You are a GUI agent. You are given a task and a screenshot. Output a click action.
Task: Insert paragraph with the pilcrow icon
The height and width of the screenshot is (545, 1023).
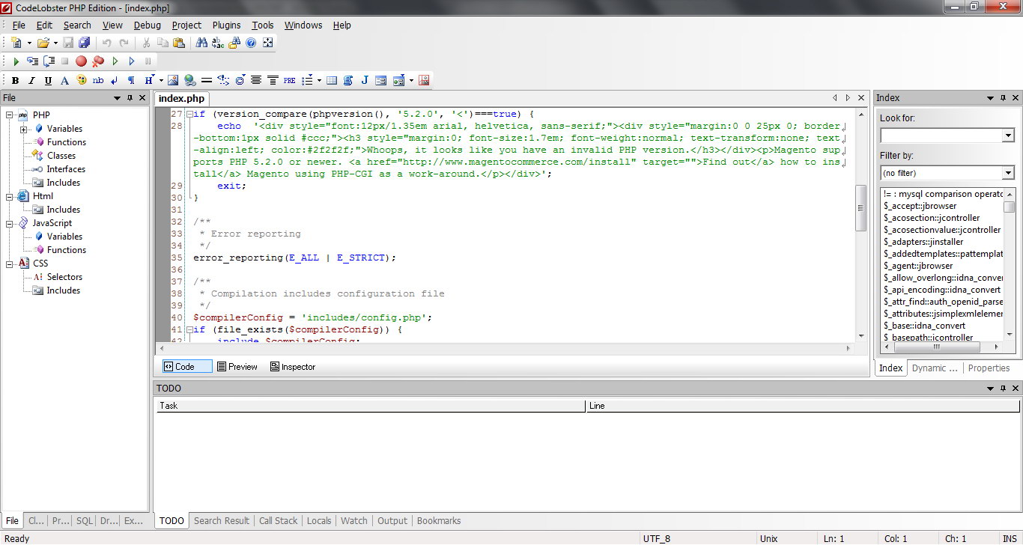(131, 80)
